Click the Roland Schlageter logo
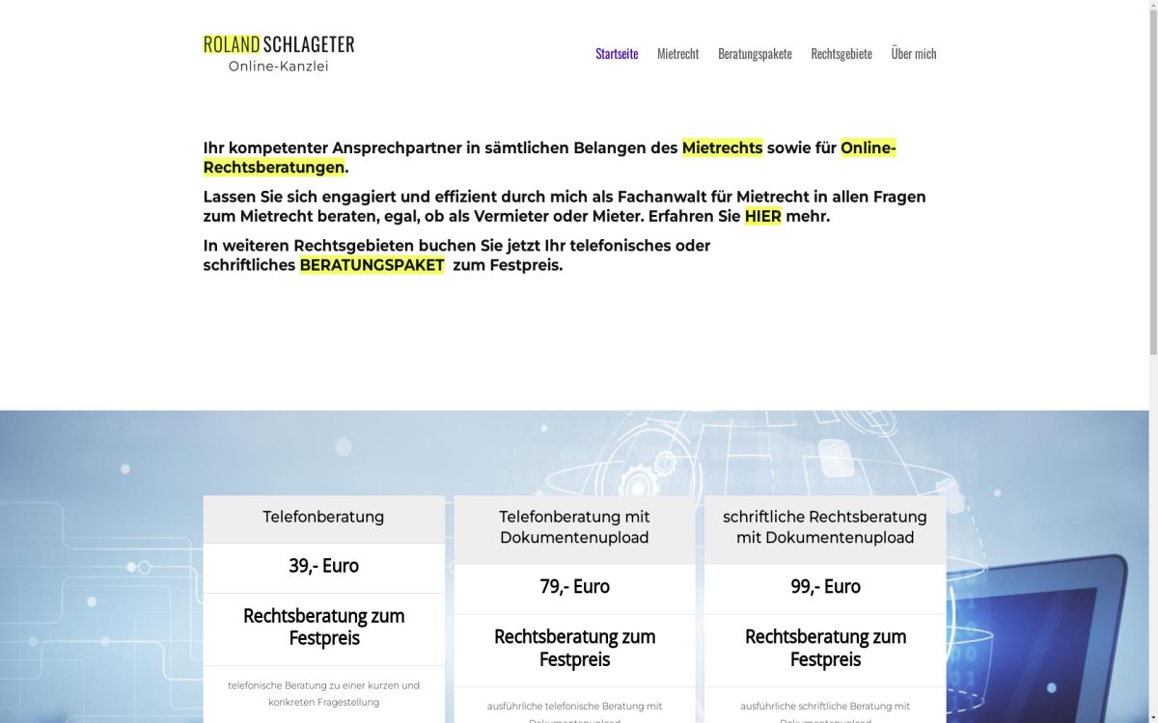The image size is (1158, 723). click(x=277, y=43)
